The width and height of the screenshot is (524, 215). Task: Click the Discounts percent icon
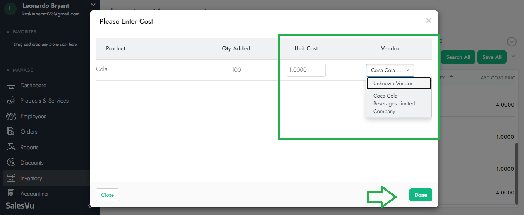[x=11, y=163]
